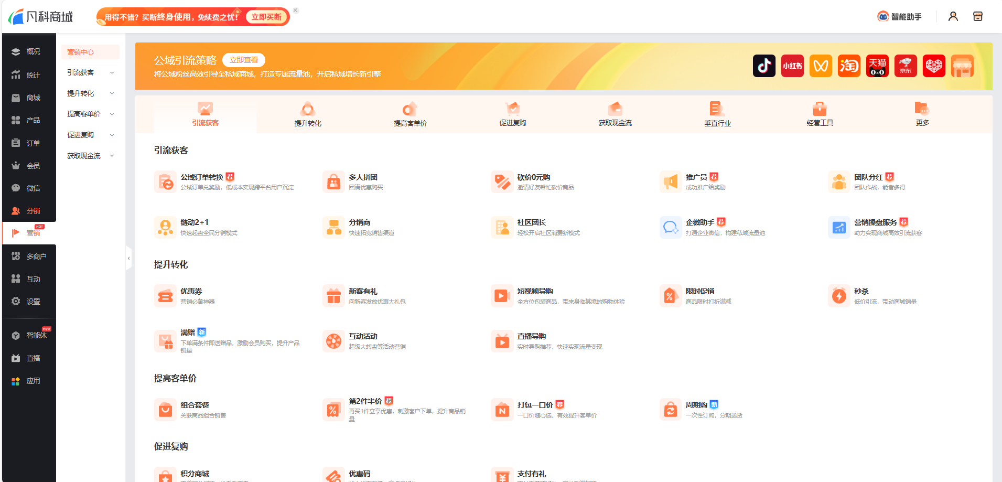This screenshot has width=1002, height=482.
Task: Expand the 促进复购 submenu
Action: 90,135
